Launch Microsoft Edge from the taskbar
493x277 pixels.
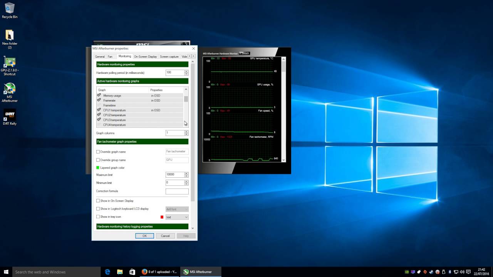107,272
